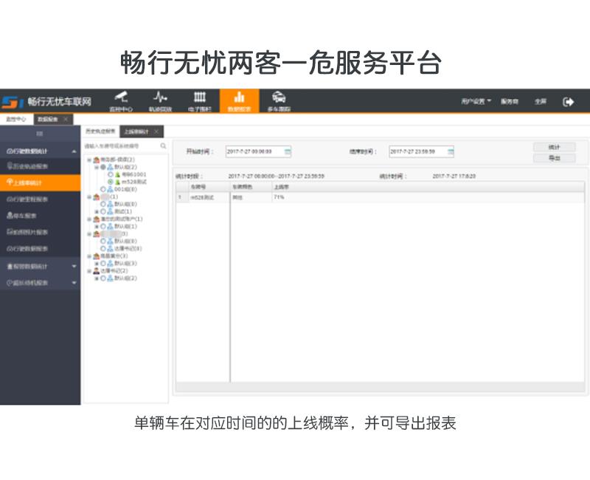Click the vehicle number search input field
Image resolution: width=590 pixels, height=480 pixels.
(x=121, y=146)
